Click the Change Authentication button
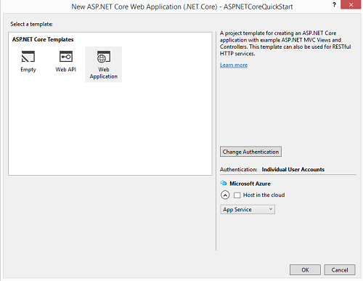 (x=250, y=152)
